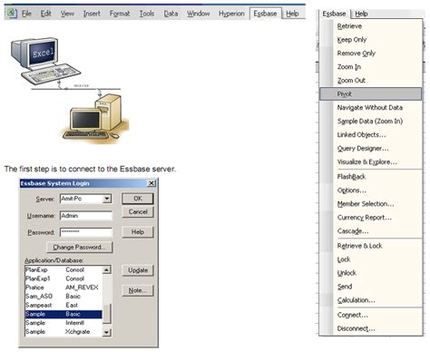The image size is (430, 352).
Task: Click the Help tab beside the Essbase dropdown
Action: point(361,14)
